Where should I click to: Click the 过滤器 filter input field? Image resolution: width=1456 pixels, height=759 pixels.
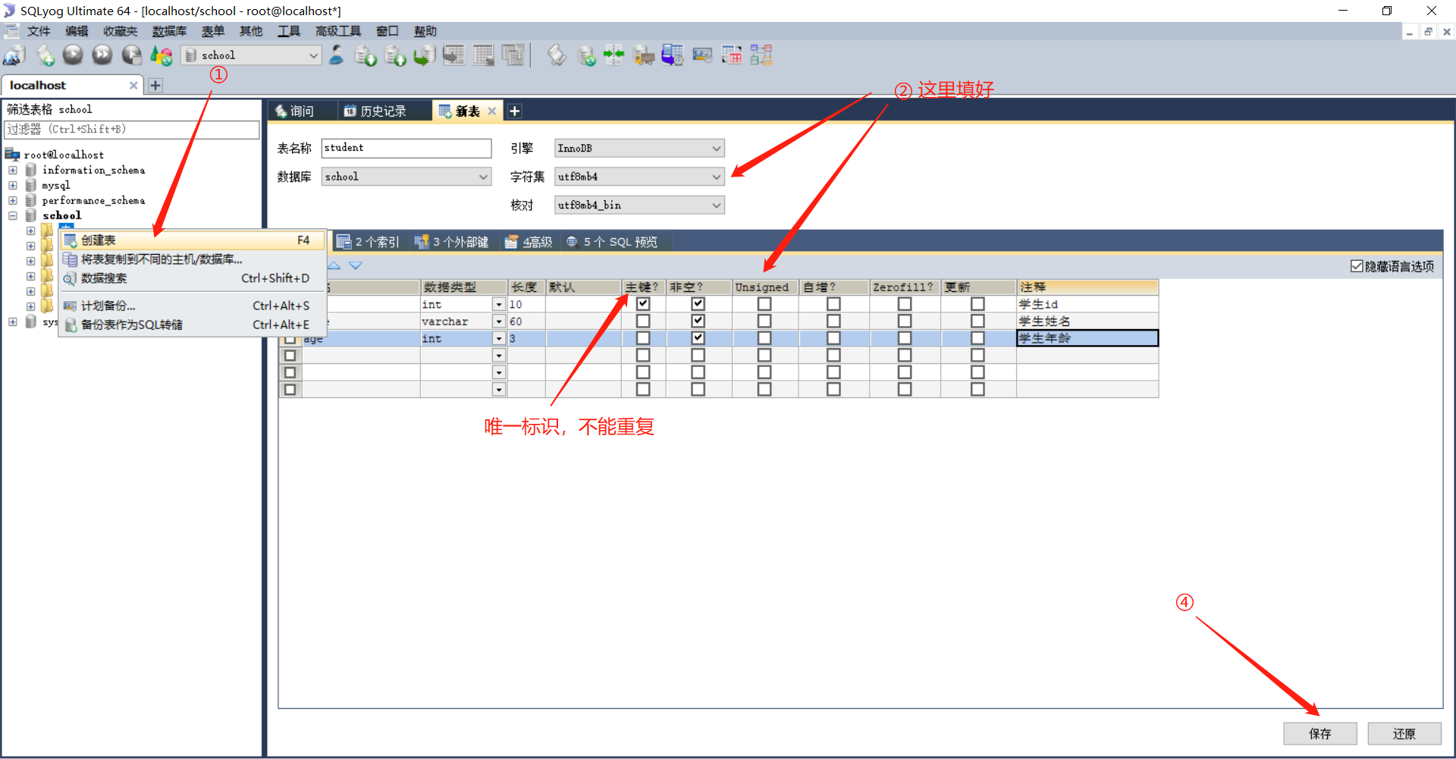132,130
